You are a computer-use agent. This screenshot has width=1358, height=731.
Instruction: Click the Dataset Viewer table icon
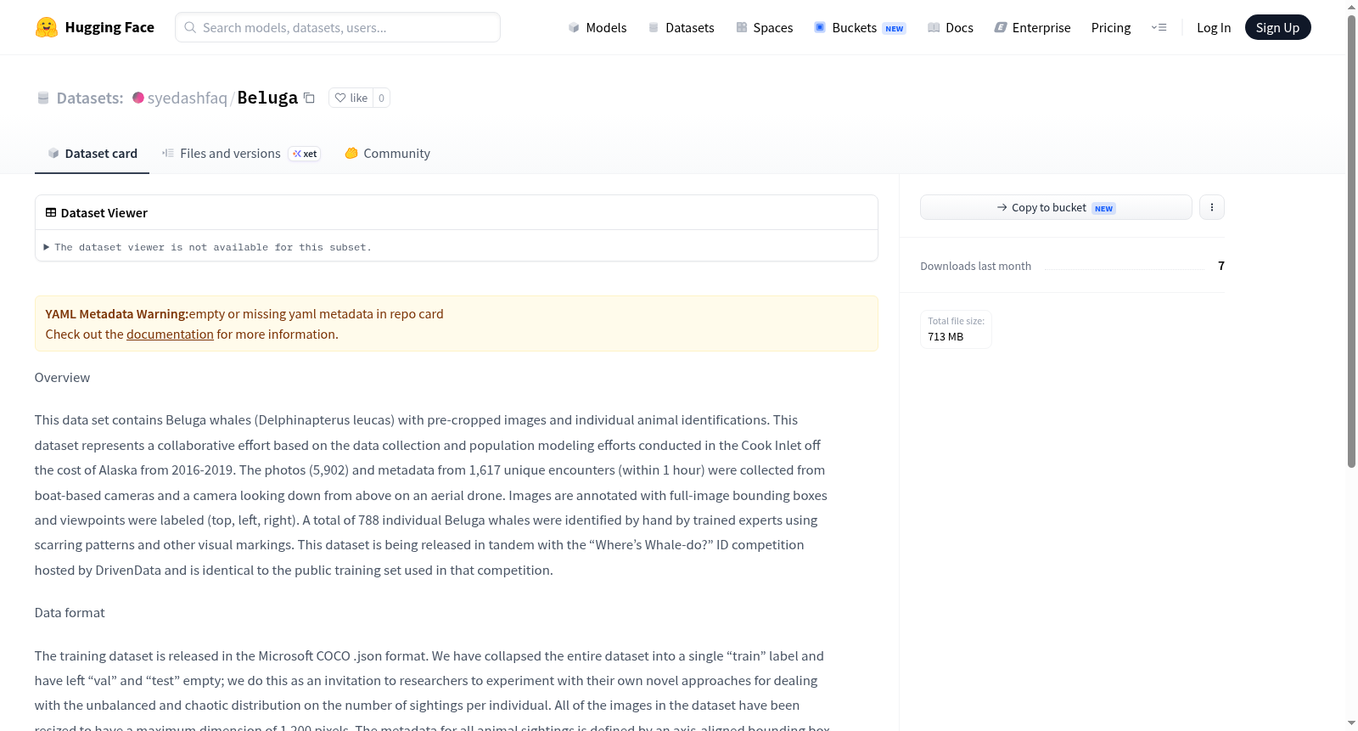(51, 212)
